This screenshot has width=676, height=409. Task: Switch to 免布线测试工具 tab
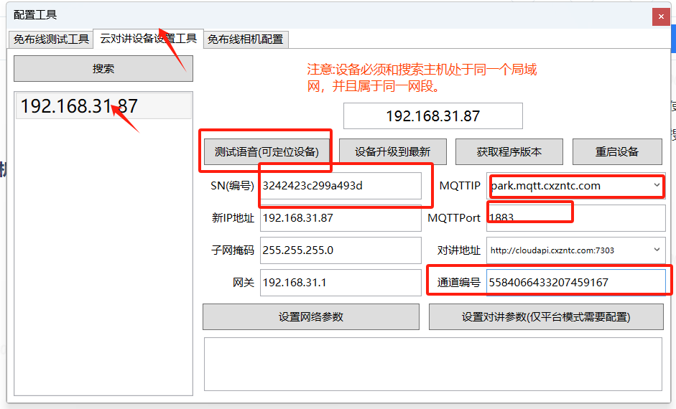51,39
